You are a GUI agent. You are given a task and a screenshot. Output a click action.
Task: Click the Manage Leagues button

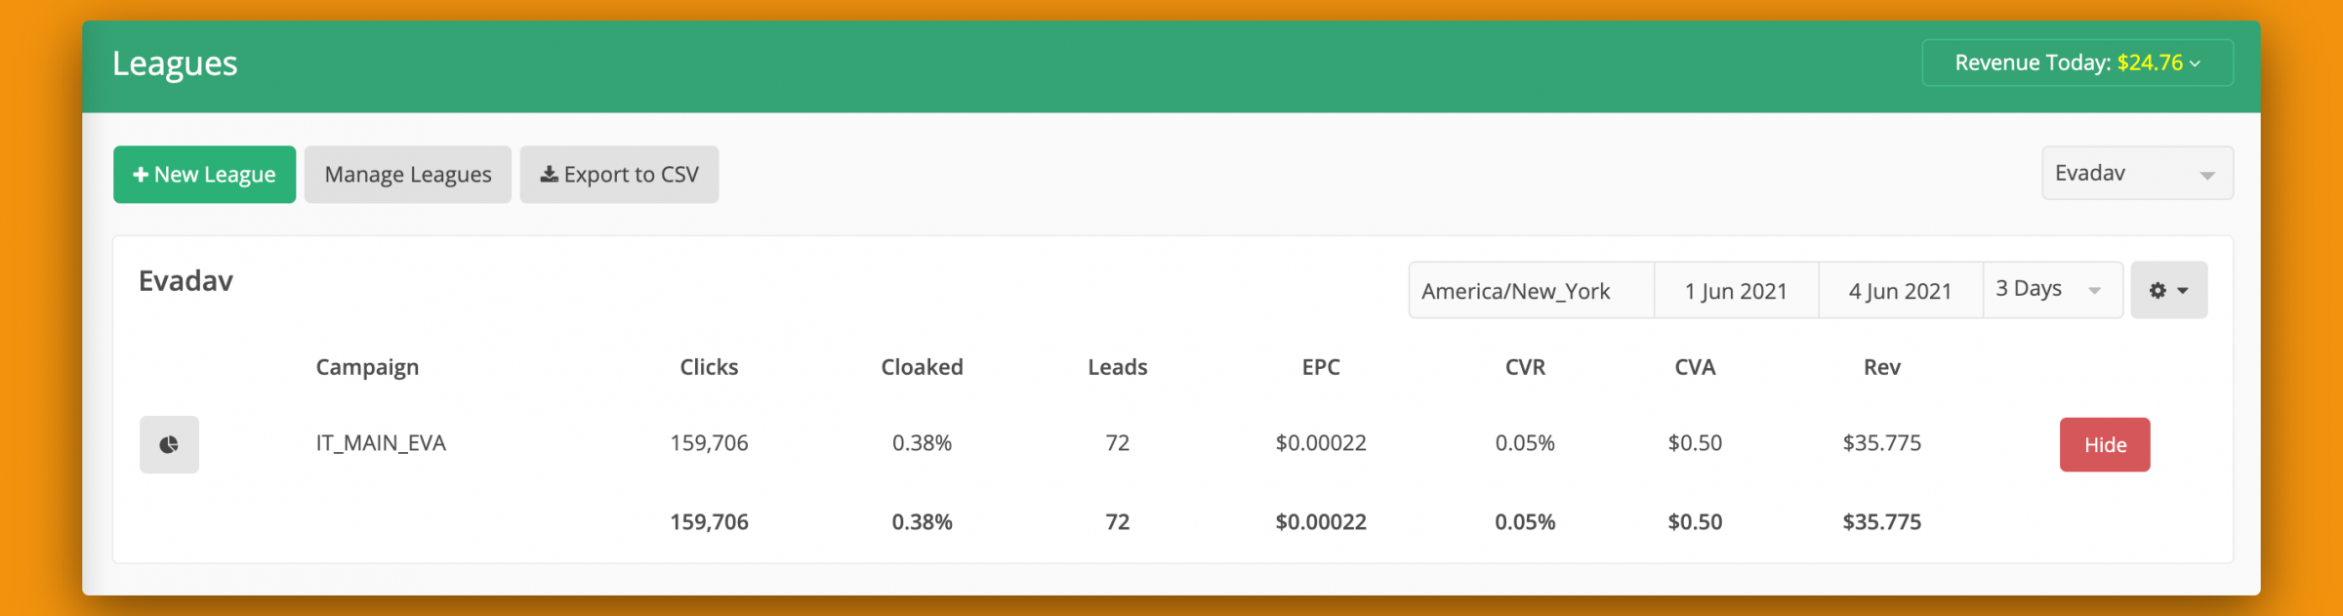pyautogui.click(x=408, y=175)
